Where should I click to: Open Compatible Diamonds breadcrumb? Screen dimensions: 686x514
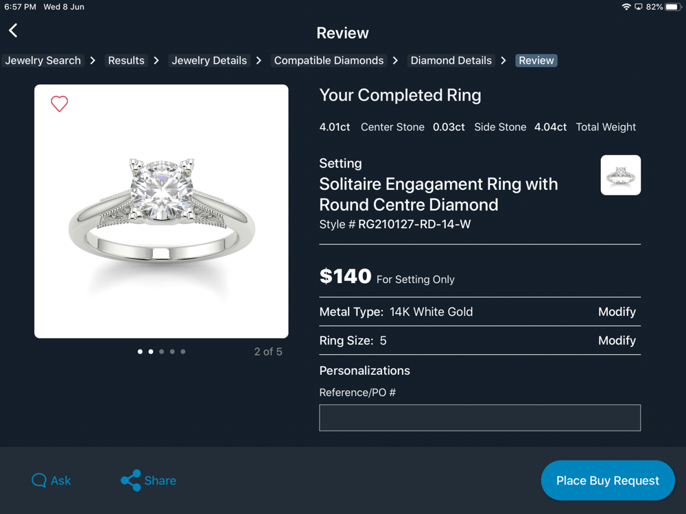[329, 60]
